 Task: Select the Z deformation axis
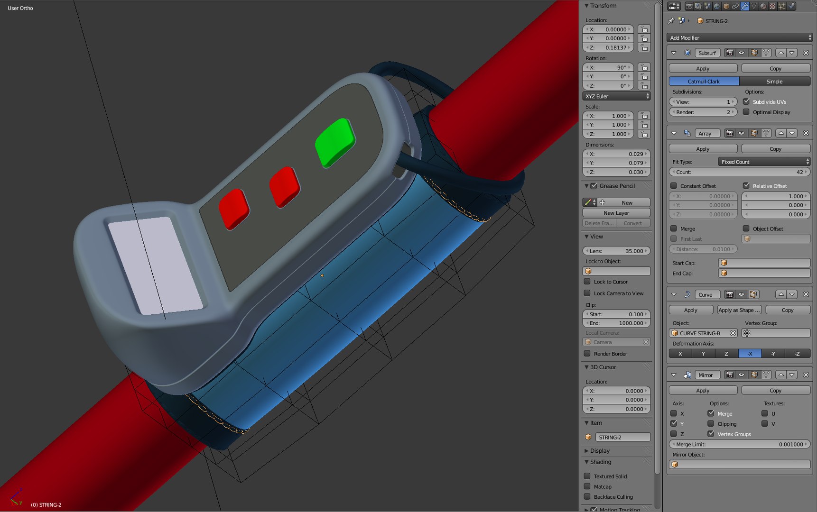point(726,354)
